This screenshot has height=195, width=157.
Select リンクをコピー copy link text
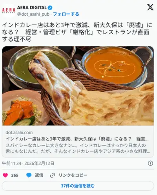[x=73, y=175]
